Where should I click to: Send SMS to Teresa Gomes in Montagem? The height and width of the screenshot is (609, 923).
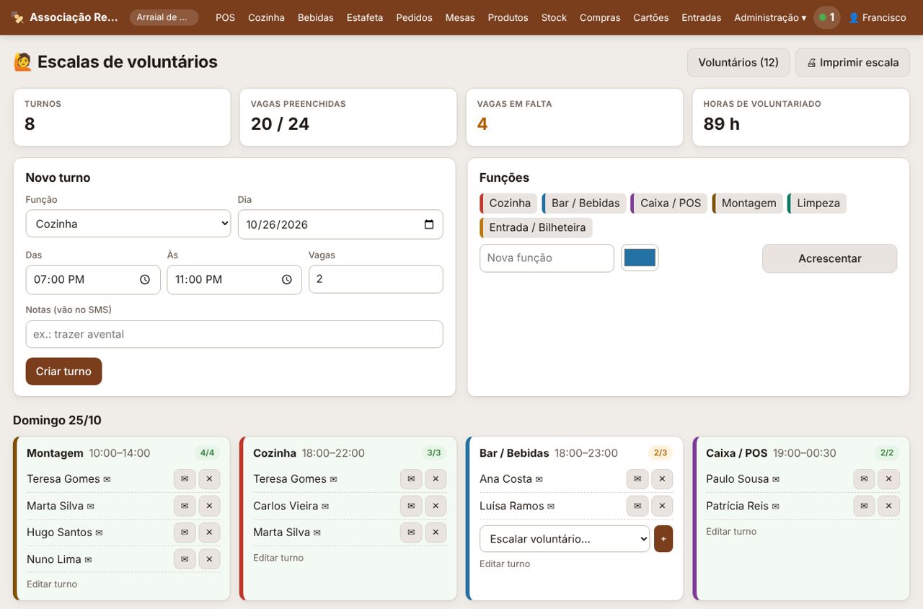click(x=185, y=479)
